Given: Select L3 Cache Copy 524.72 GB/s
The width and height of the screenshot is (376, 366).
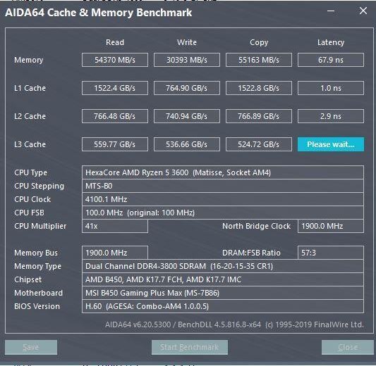Looking at the screenshot, I should pyautogui.click(x=259, y=144).
